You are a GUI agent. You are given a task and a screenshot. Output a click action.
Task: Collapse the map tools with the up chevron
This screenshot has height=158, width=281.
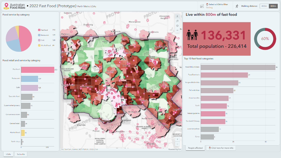pyautogui.click(x=177, y=16)
